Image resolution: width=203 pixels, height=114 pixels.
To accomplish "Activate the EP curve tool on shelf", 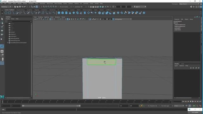I will tap(13, 13).
